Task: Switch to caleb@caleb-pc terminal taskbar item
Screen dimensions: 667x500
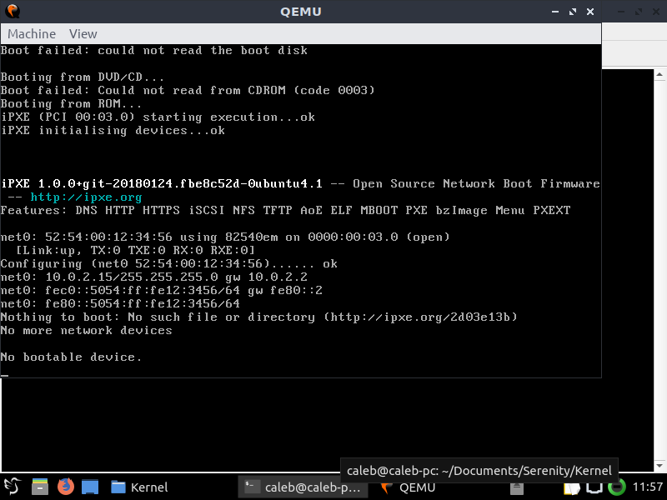Action: 303,487
